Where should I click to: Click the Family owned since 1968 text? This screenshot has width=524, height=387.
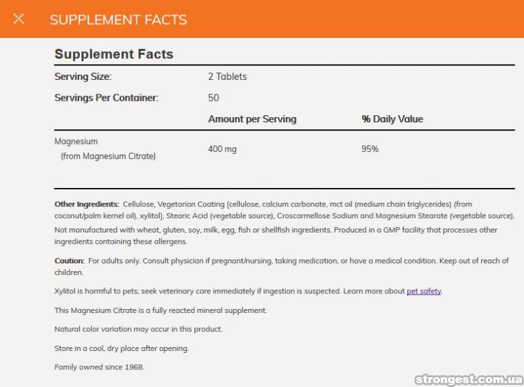(99, 367)
